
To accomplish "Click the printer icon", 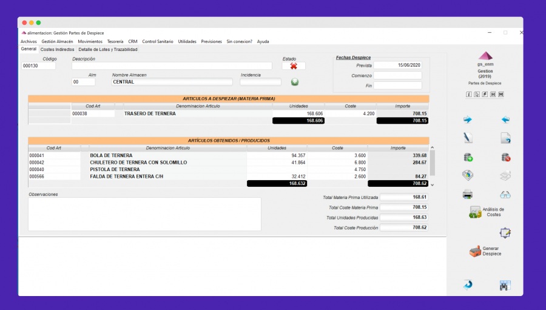I will tap(468, 194).
